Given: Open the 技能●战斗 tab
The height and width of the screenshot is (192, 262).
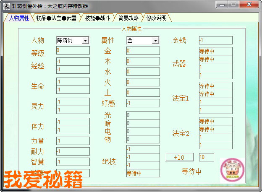Looking at the screenshot, I should point(97,18).
